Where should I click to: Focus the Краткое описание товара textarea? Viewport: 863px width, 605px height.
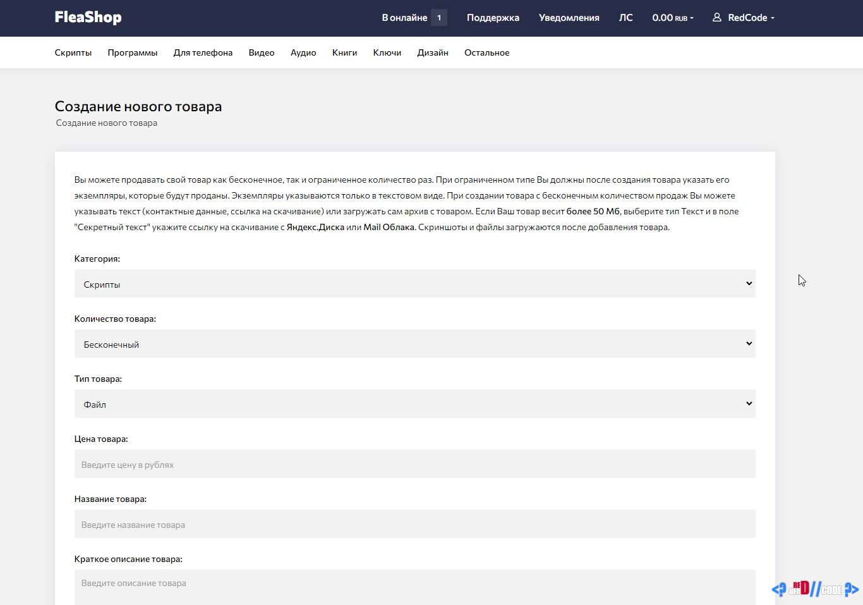(415, 587)
